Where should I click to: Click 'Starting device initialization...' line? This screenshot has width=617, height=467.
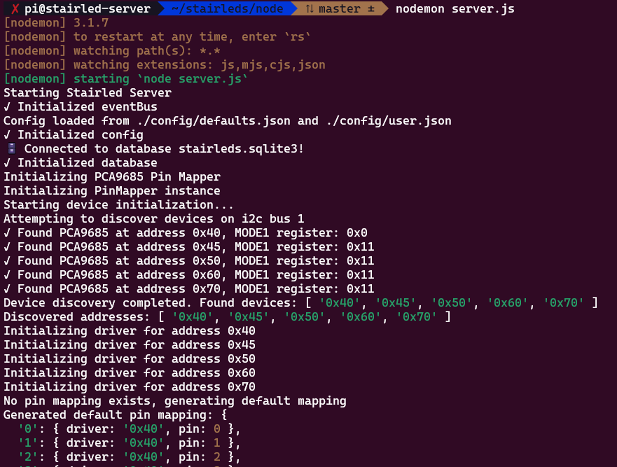tap(119, 205)
